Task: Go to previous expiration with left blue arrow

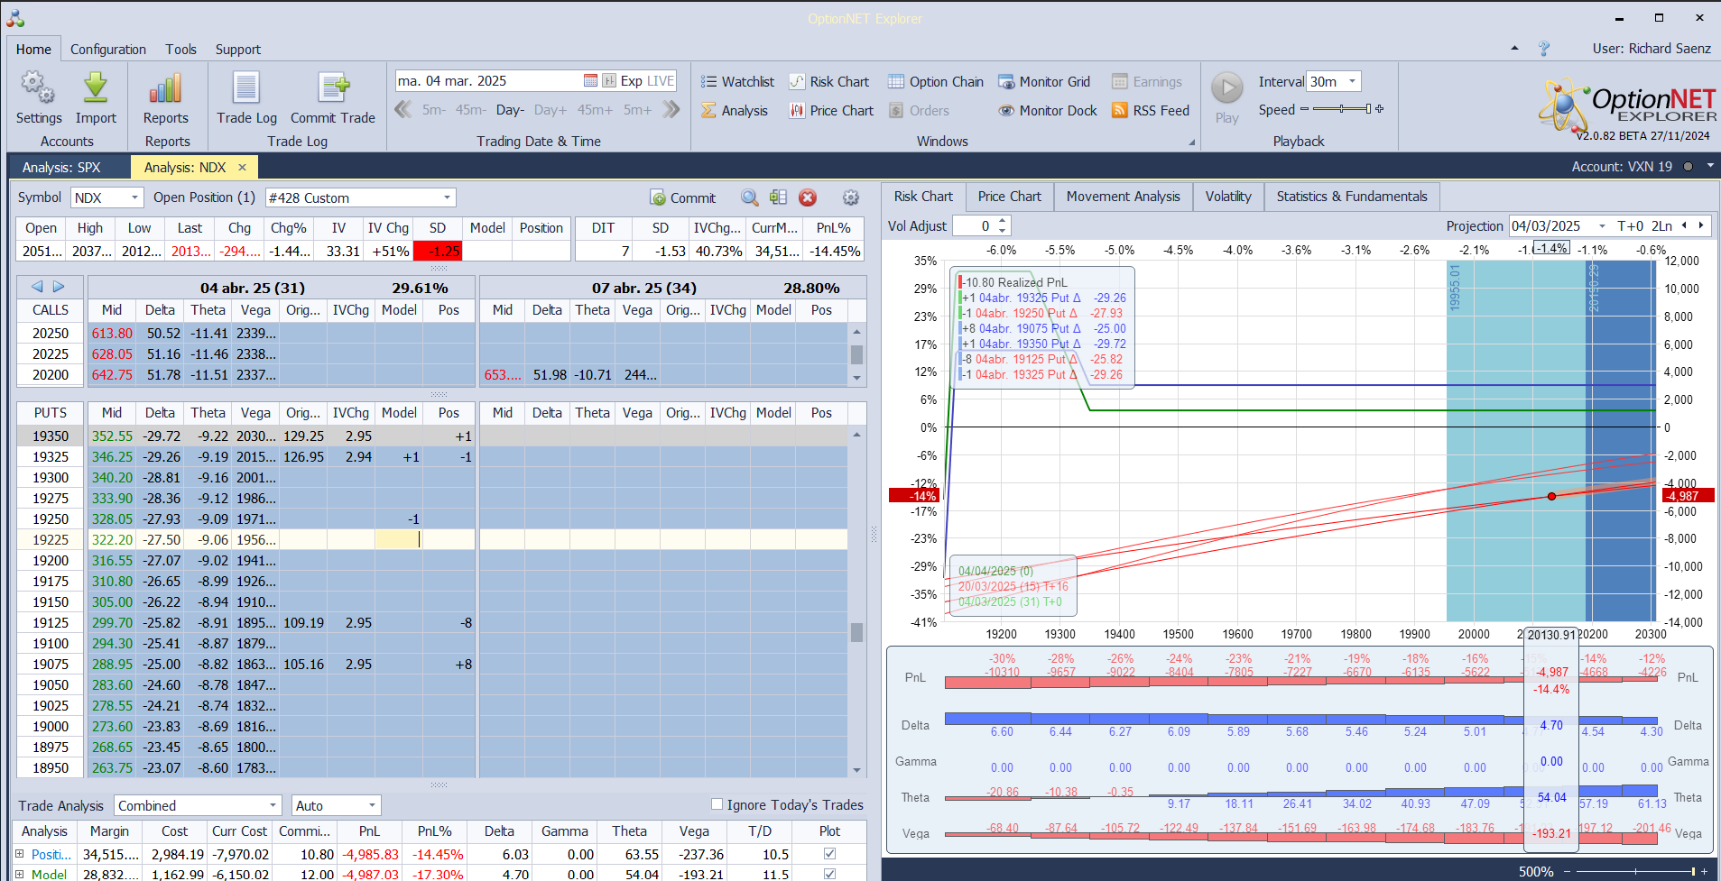Action: [37, 286]
